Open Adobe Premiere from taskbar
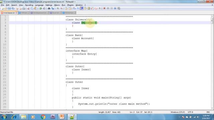The height and width of the screenshot is (120, 214). point(53,117)
